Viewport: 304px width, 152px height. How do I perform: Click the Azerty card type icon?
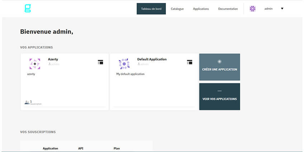pos(100,62)
